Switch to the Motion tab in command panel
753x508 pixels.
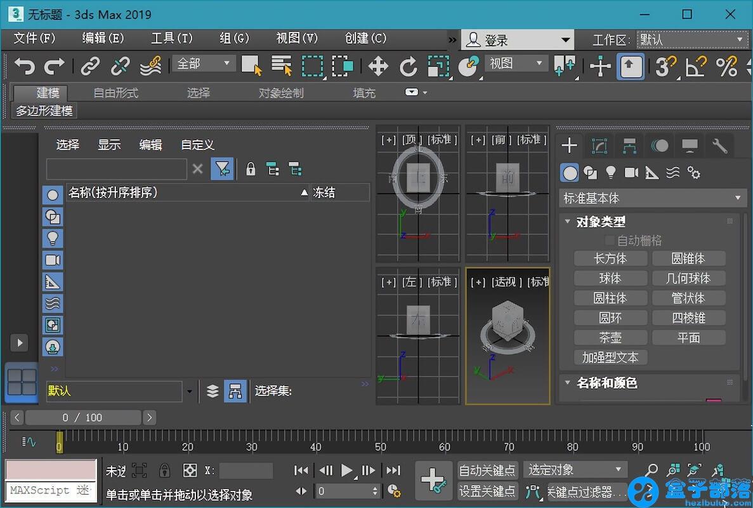click(659, 145)
